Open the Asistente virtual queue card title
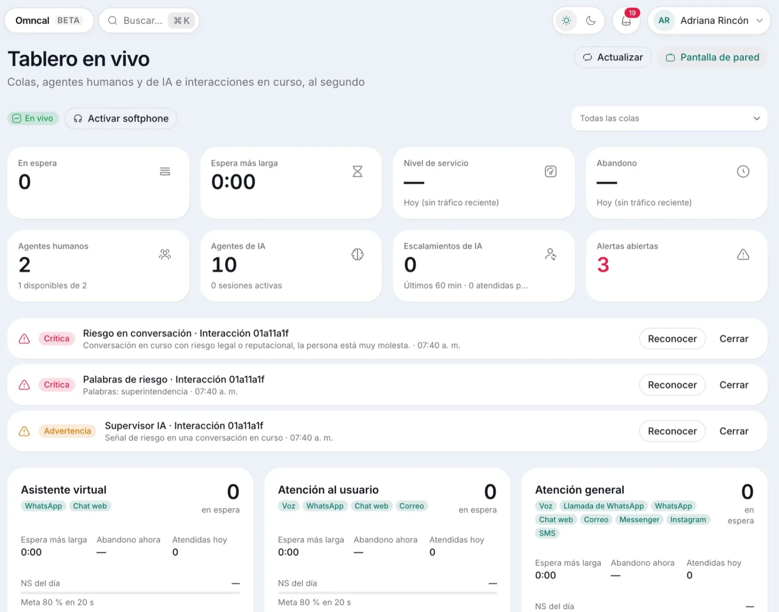Screen dimensions: 779x612 click(64, 490)
